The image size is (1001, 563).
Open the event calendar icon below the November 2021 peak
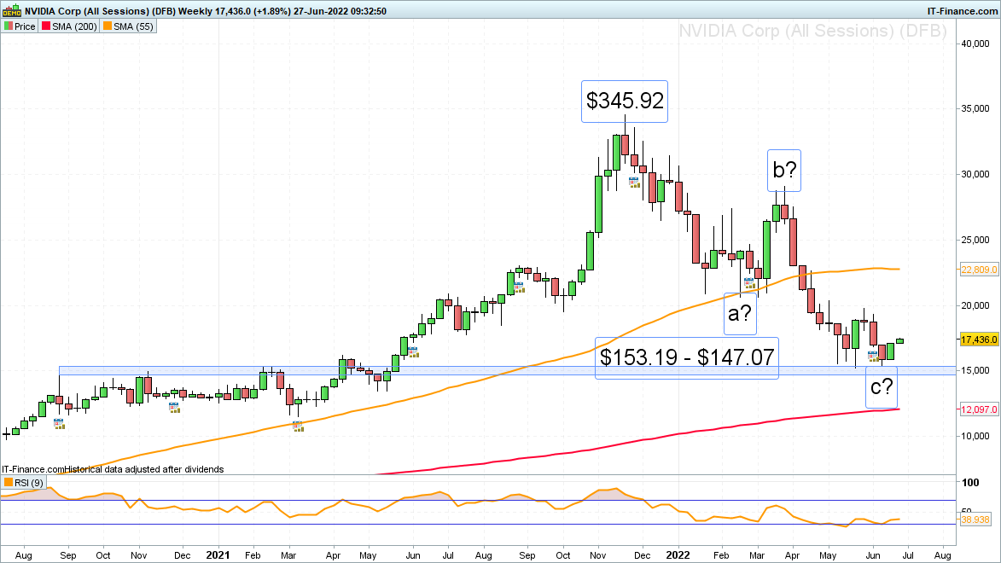634,182
